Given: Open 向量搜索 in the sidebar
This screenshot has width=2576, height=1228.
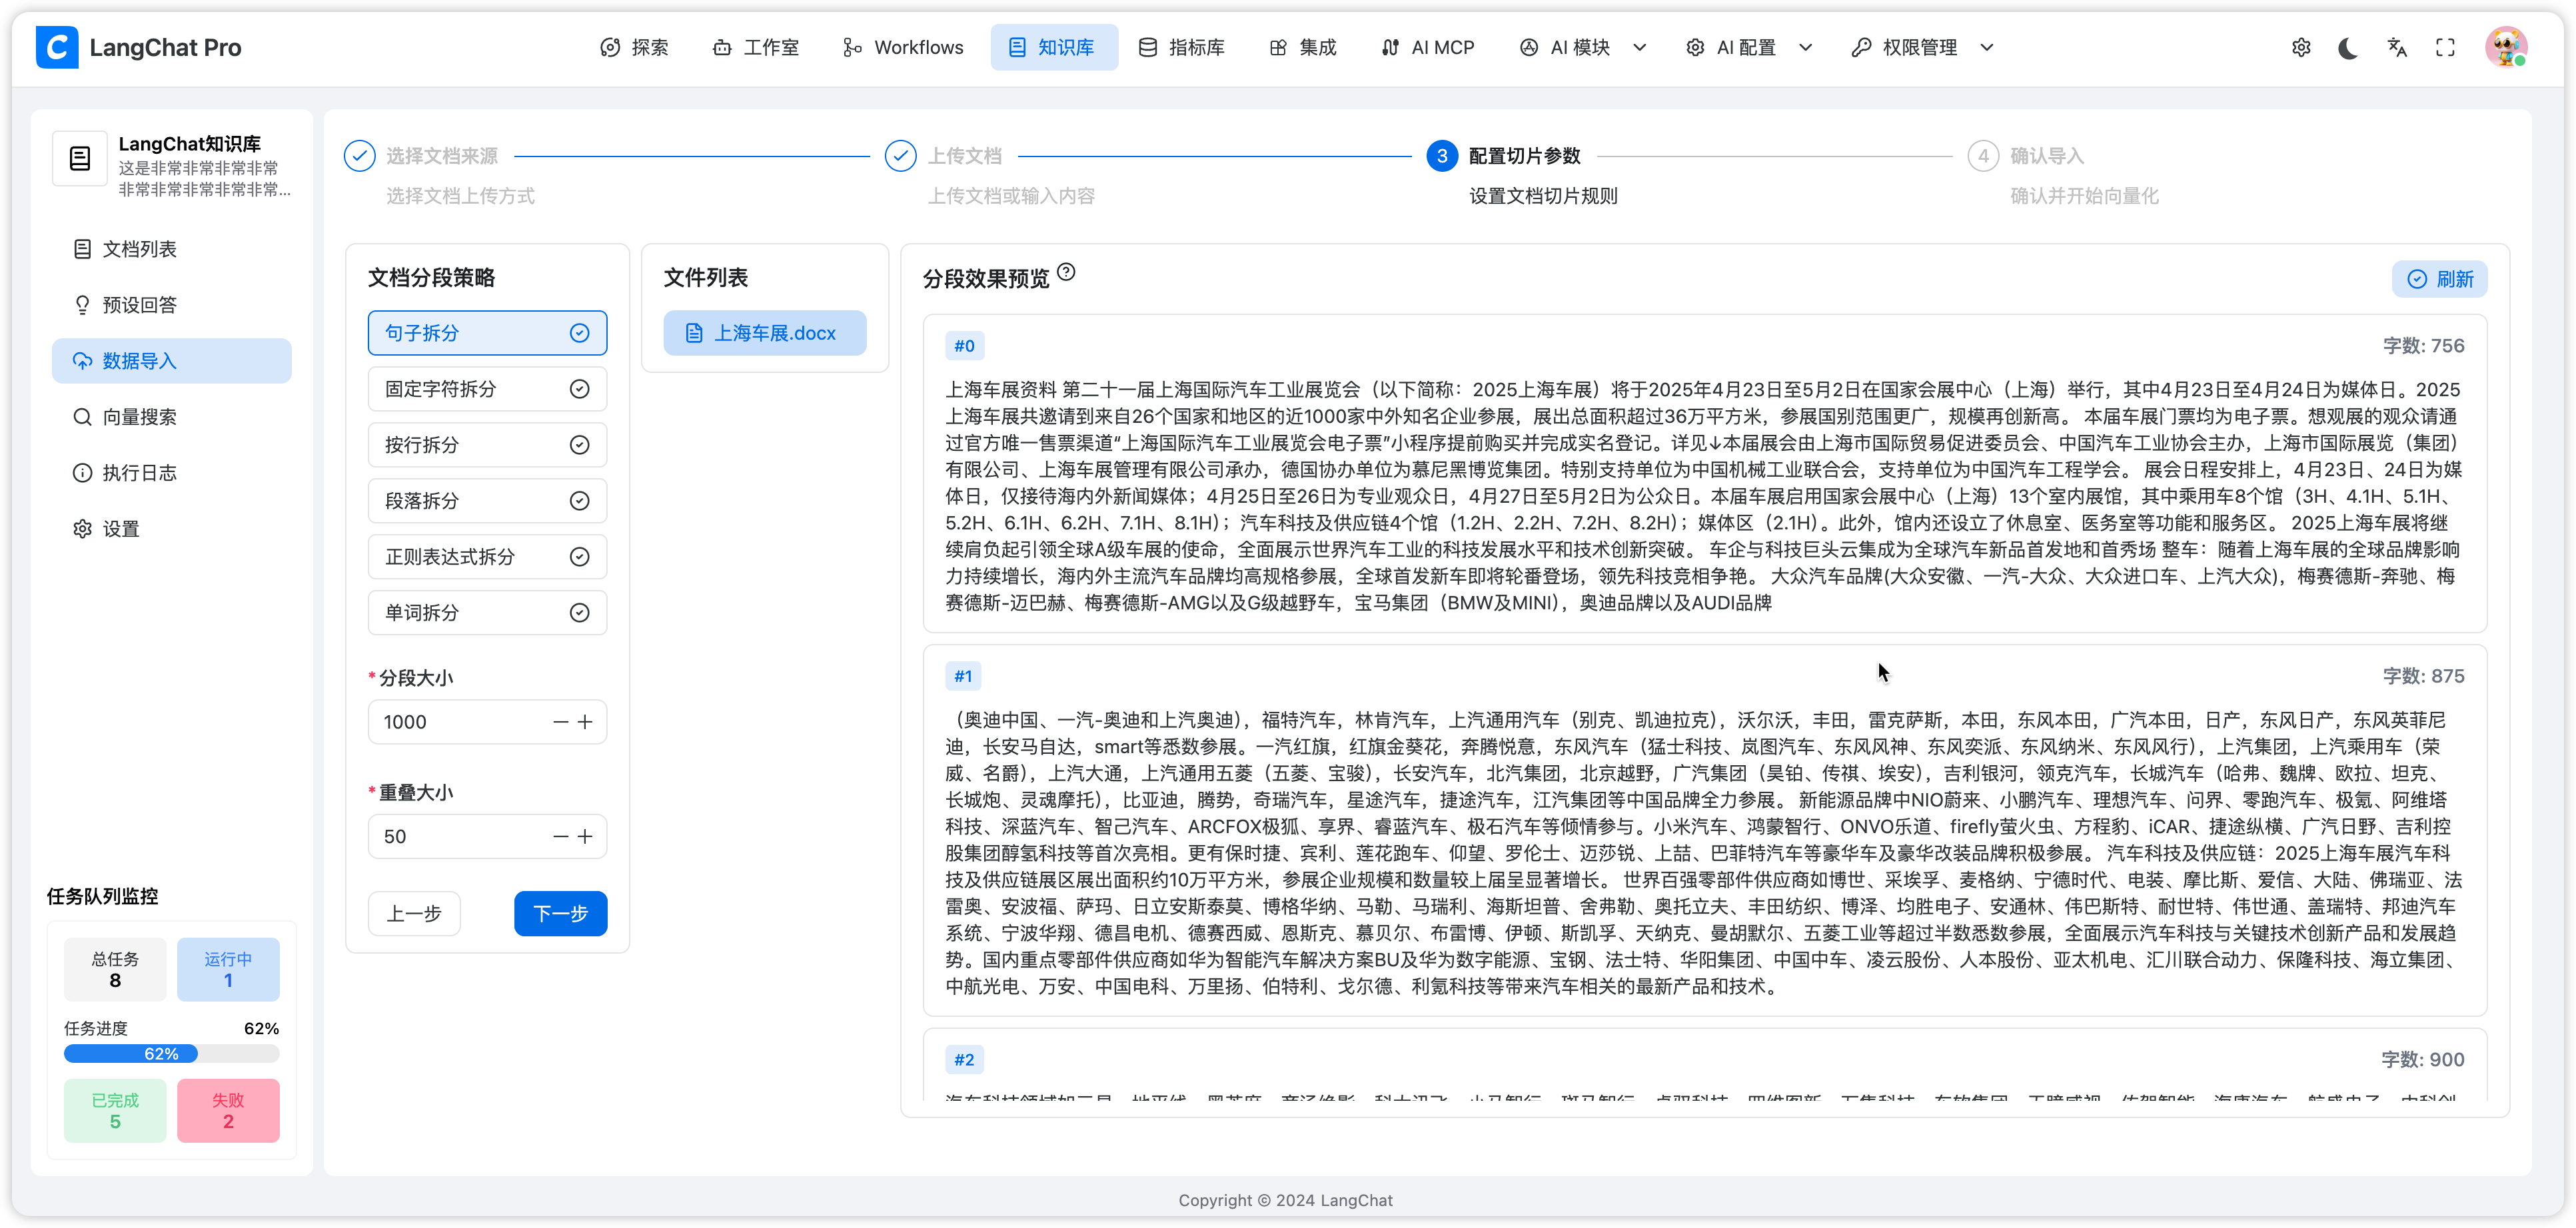Looking at the screenshot, I should [140, 417].
